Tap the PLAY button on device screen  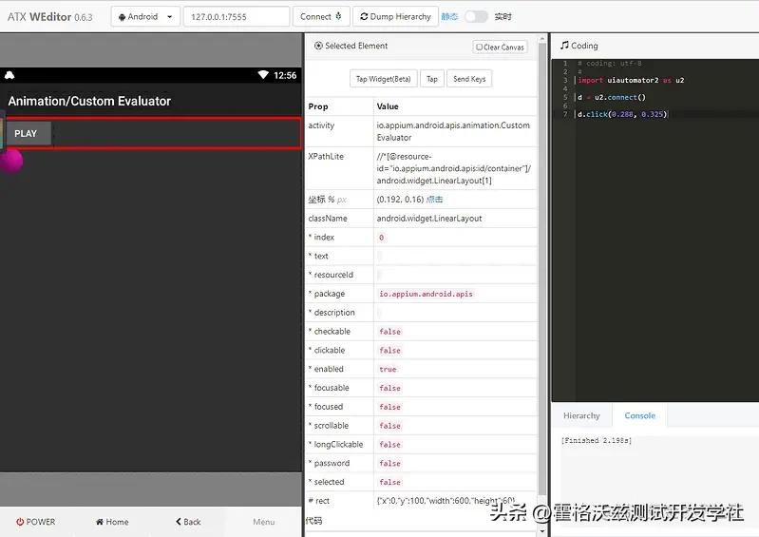[x=28, y=133]
